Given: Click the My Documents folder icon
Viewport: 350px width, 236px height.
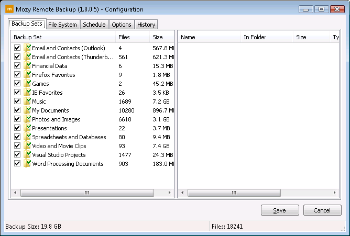Looking at the screenshot, I should tap(27, 110).
